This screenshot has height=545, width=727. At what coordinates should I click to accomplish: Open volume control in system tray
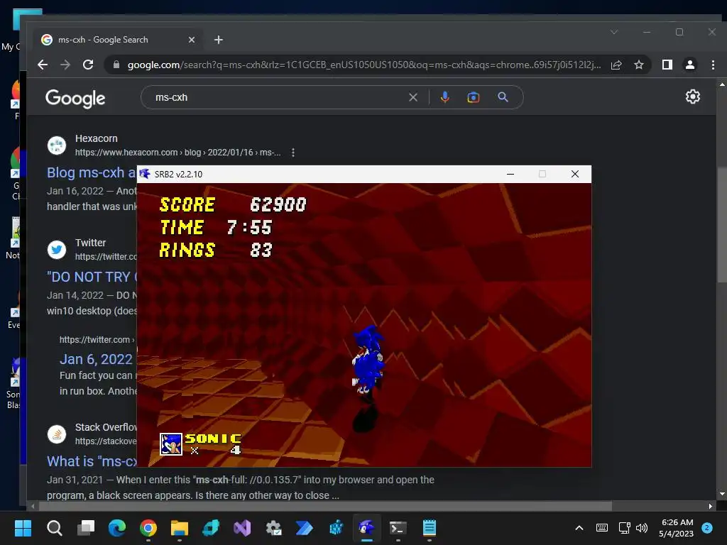point(642,528)
